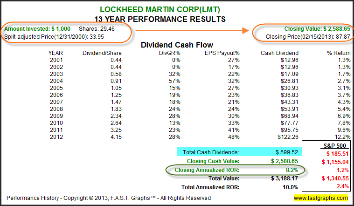Image resolution: width=354 pixels, height=206 pixels.
Task: Click the Cash Dividend column header
Action: click(279, 53)
